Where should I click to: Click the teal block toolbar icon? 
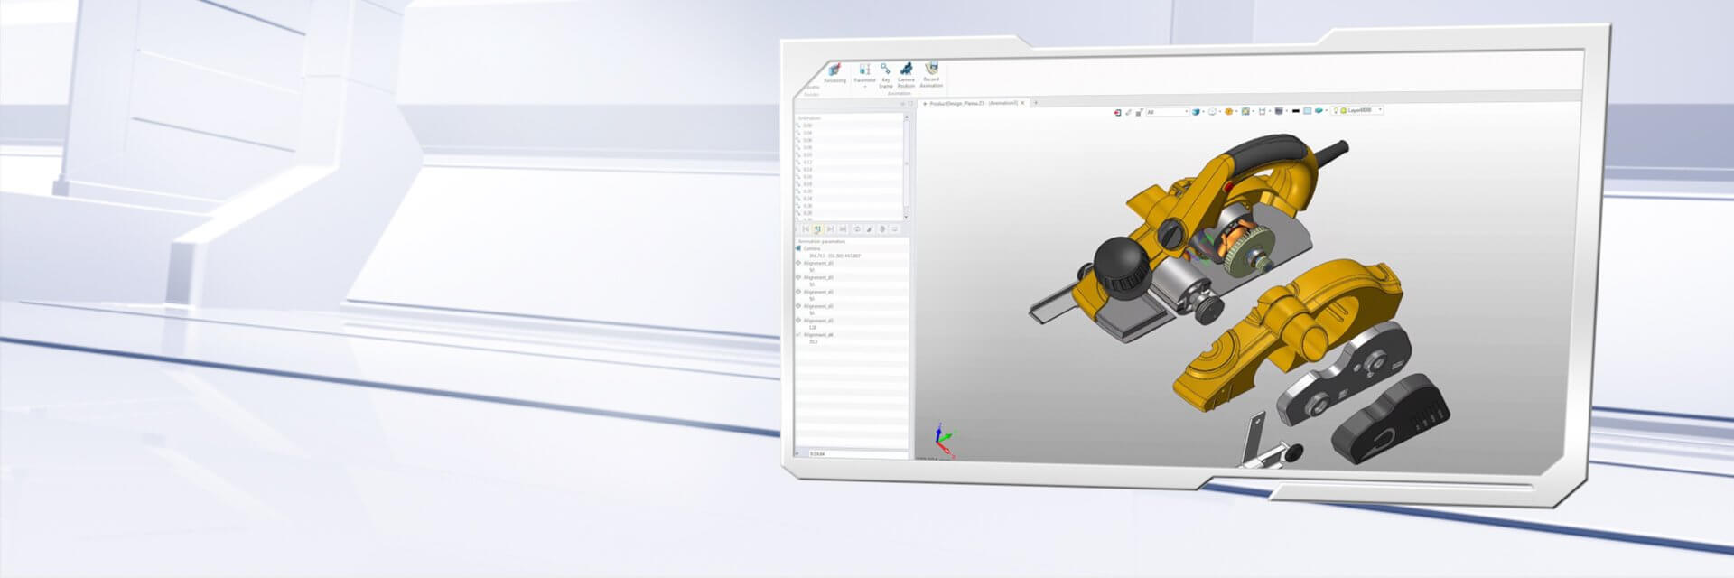pos(1319,111)
